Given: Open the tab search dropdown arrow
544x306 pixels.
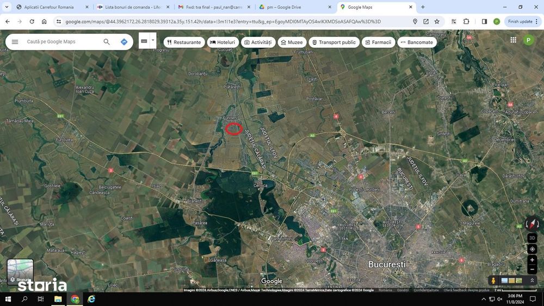Looking at the screenshot, I should coord(7,7).
